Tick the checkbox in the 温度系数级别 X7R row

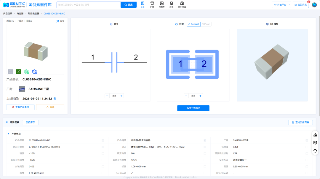pos(307,153)
